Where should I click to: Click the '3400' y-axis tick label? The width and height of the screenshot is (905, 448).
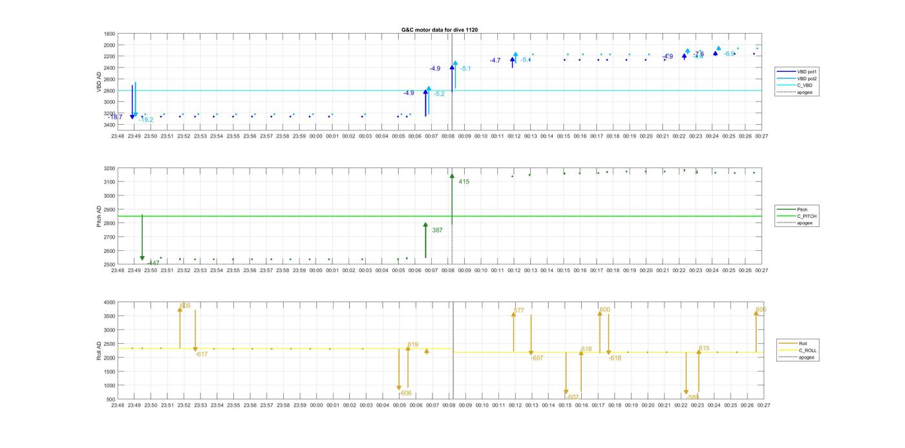[x=109, y=125]
